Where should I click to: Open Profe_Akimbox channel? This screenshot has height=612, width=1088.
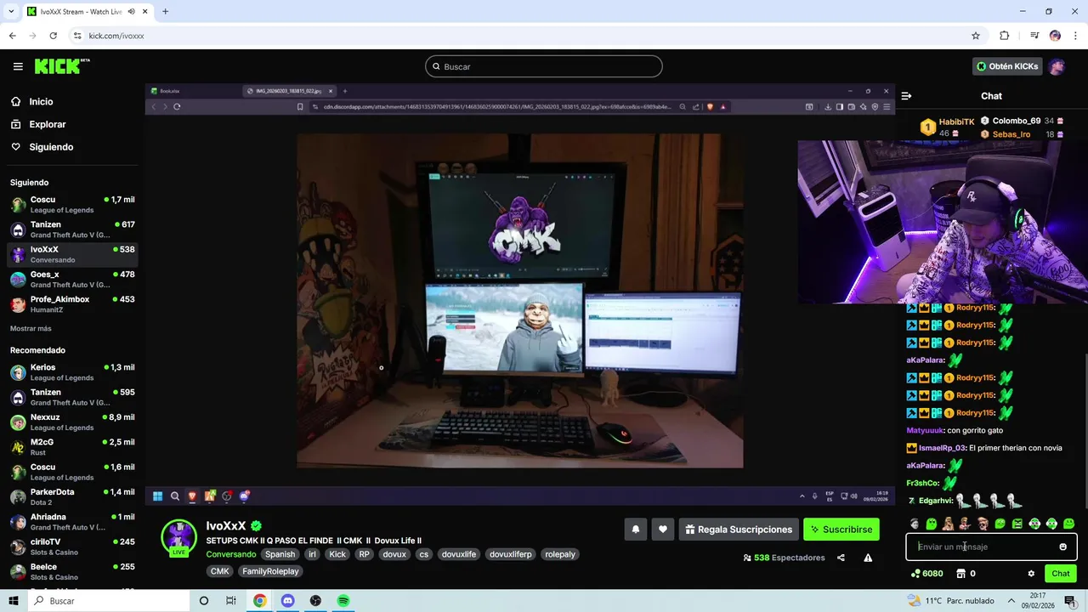pyautogui.click(x=73, y=304)
